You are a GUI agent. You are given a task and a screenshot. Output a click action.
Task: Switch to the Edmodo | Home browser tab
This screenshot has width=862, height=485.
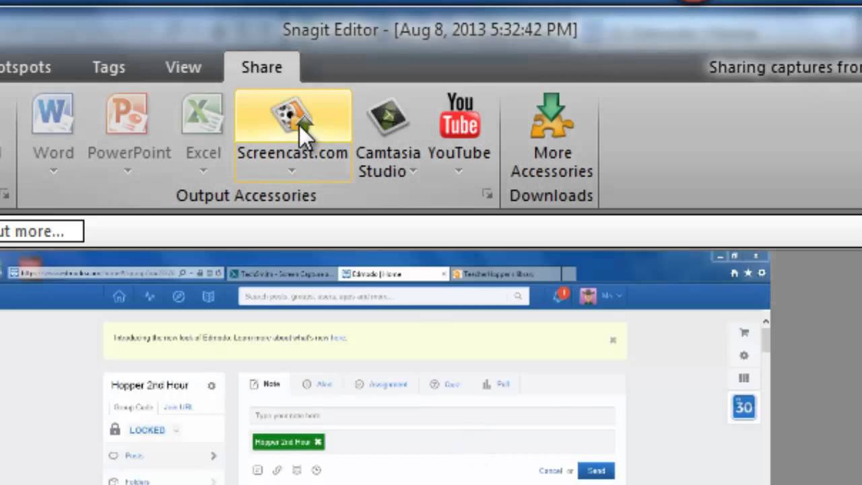click(x=393, y=273)
